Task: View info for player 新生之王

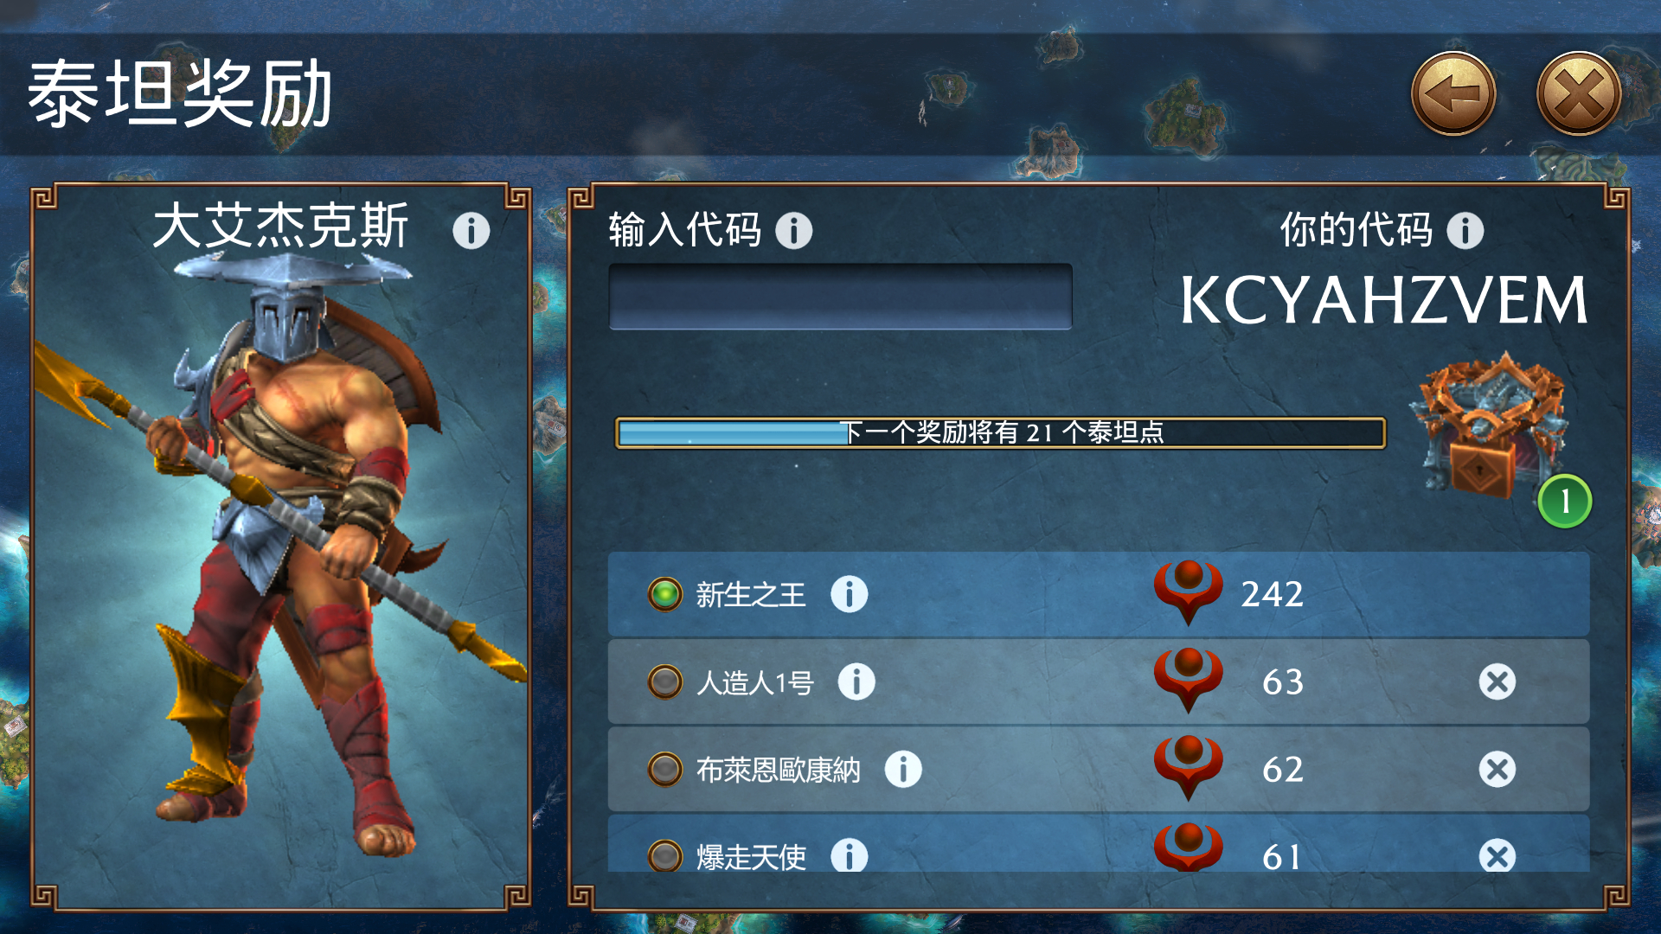Action: 850,594
